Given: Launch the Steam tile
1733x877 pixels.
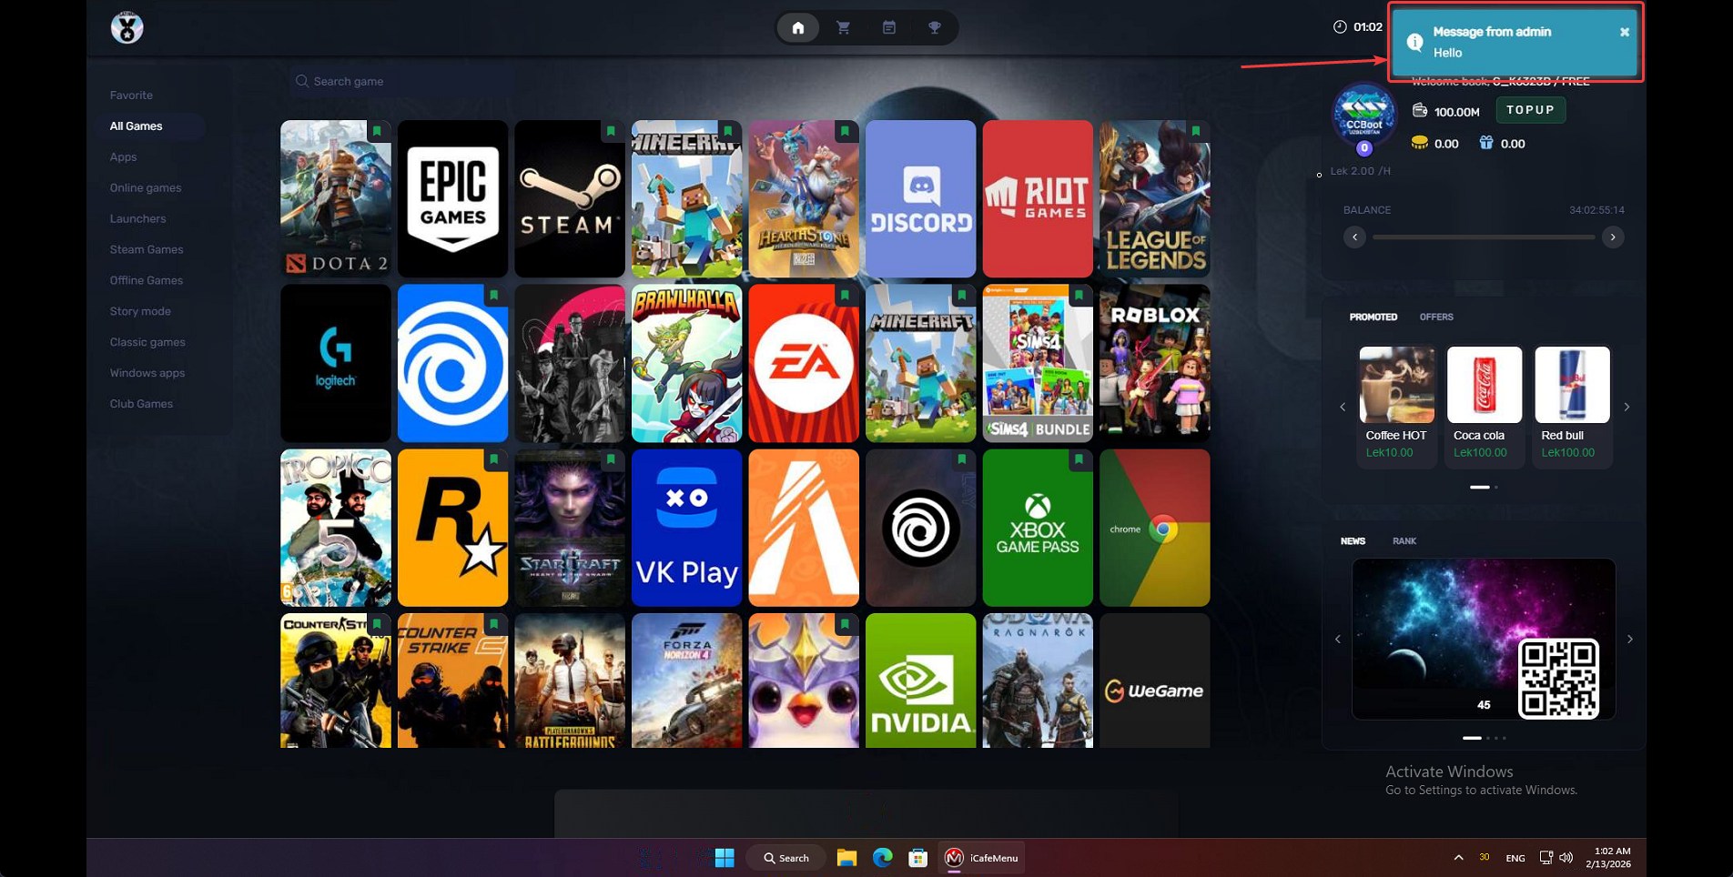Looking at the screenshot, I should tap(569, 199).
